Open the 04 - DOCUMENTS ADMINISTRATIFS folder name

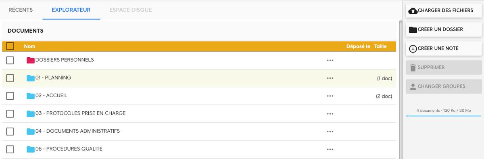point(77,131)
